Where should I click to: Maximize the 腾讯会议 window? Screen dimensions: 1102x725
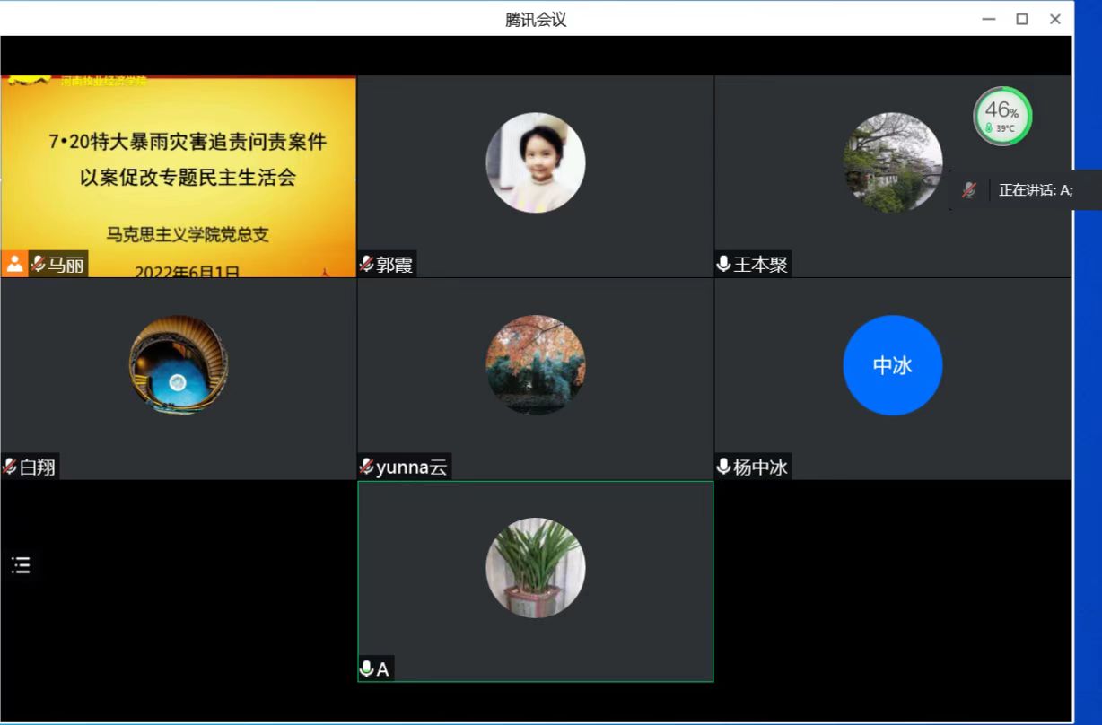coord(1021,19)
